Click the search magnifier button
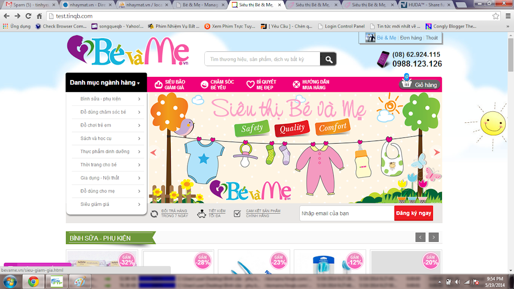The width and height of the screenshot is (514, 289). 328,59
